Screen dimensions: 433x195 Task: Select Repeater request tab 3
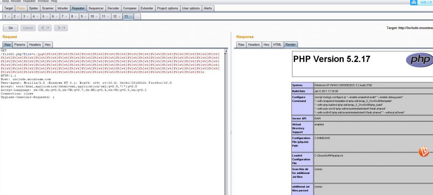[26, 16]
